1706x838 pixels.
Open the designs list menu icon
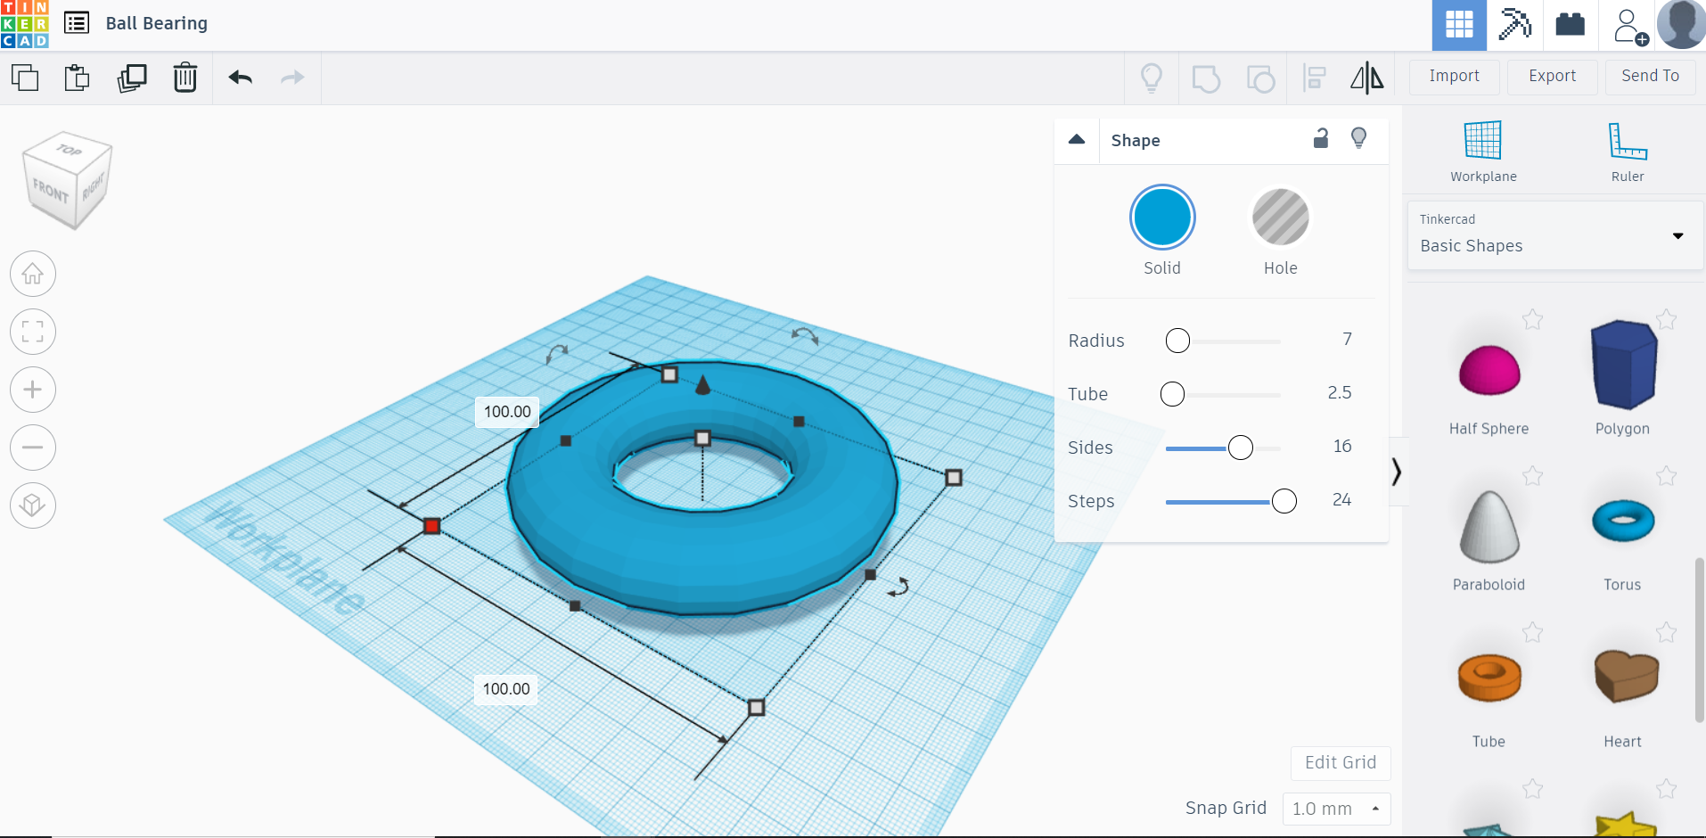77,23
